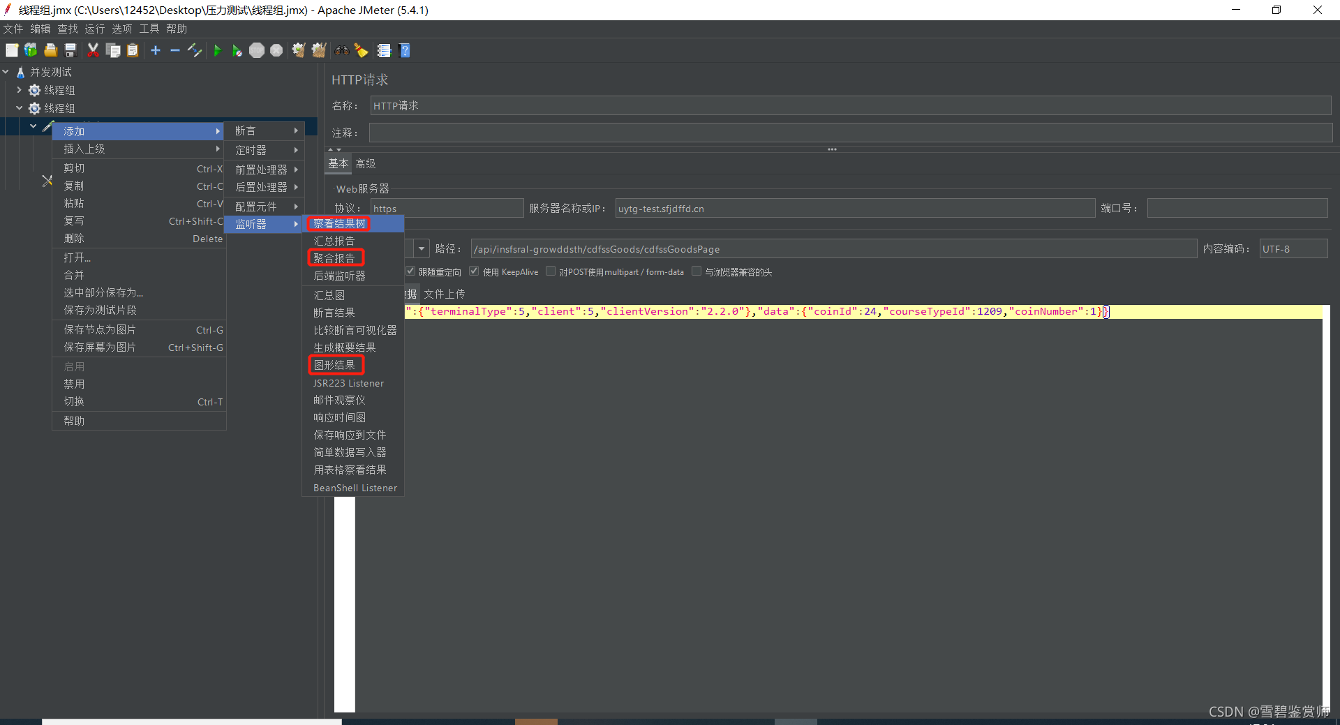
Task: Click the Copy icon in toolbar
Action: click(x=113, y=50)
